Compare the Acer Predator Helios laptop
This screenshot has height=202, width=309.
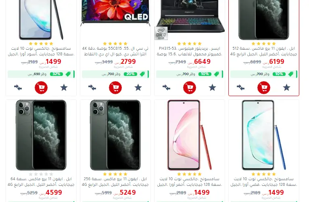coord(167,88)
